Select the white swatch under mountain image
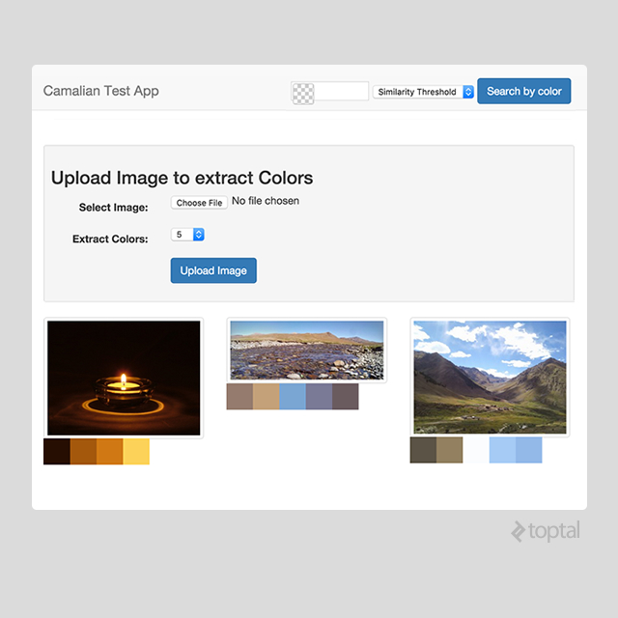This screenshot has width=618, height=618. point(476,450)
